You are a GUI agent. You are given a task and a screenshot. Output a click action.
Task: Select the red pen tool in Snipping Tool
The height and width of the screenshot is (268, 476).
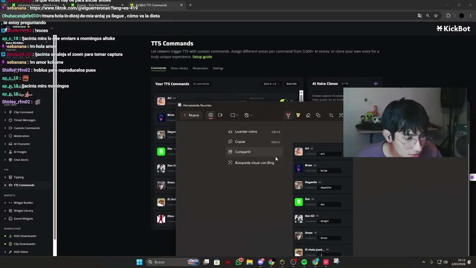[x=288, y=115]
